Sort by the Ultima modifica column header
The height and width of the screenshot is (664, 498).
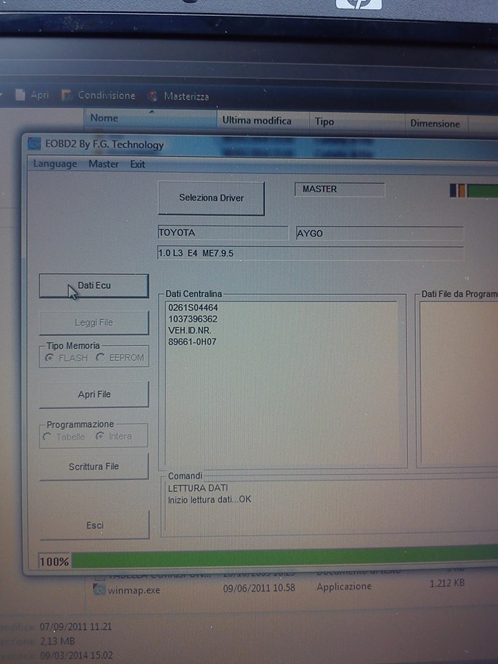[263, 120]
